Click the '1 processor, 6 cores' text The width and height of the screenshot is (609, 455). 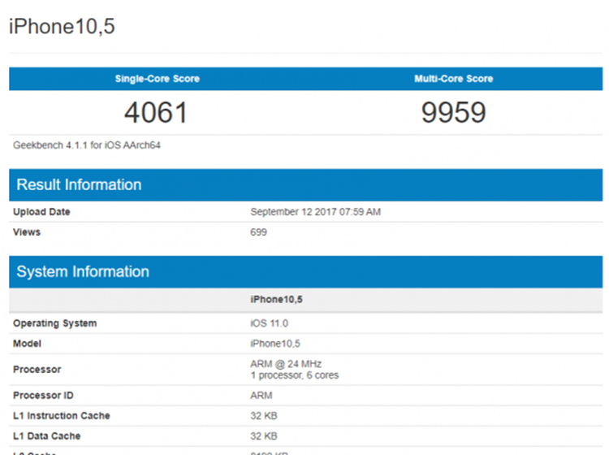[294, 375]
